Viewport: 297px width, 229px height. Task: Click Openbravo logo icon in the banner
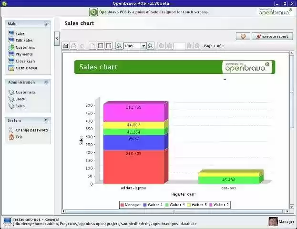(93, 12)
